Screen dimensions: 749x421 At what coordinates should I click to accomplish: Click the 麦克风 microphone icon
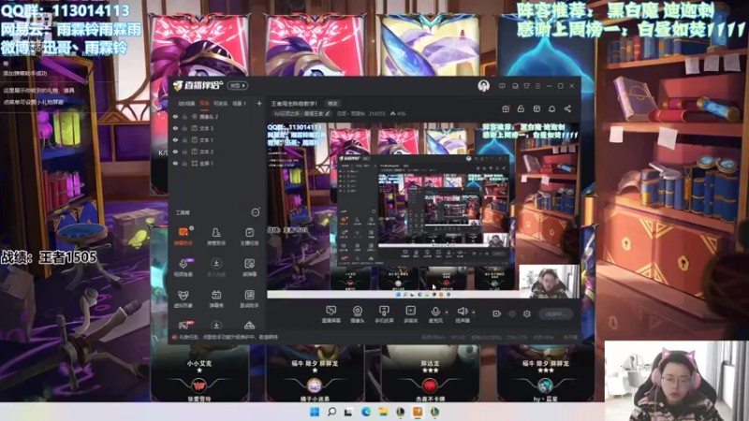(435, 312)
